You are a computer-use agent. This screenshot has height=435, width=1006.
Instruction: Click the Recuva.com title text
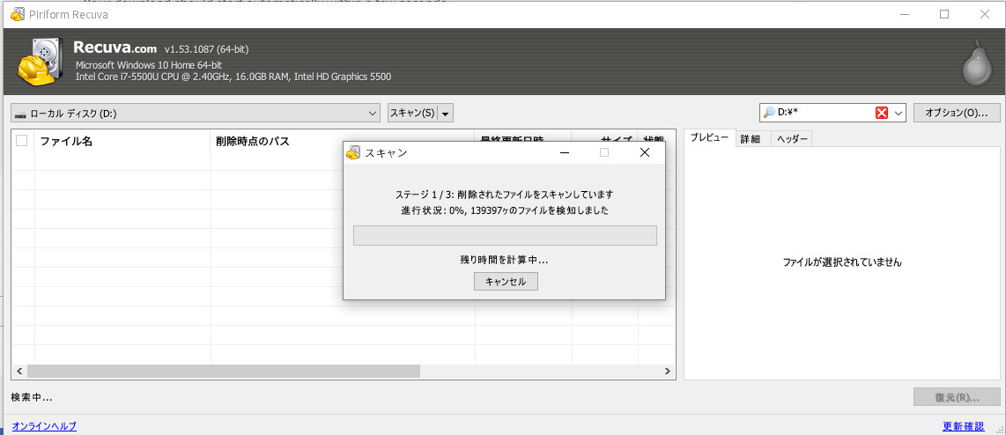click(x=115, y=48)
